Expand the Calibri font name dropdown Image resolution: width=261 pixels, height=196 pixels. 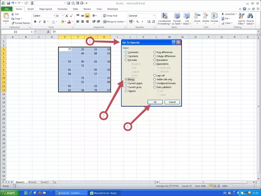pos(53,16)
